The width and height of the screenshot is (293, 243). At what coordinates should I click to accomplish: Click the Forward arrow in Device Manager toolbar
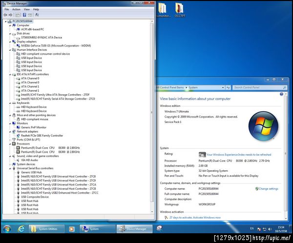(x=10, y=15)
